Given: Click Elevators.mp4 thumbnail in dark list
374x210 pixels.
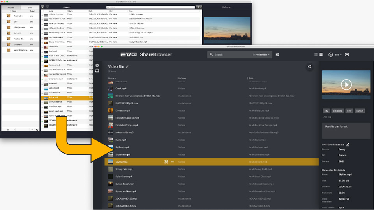Looking at the screenshot, I should [110, 110].
